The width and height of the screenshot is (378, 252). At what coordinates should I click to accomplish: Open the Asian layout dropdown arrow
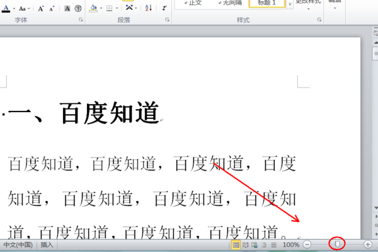click(136, 8)
